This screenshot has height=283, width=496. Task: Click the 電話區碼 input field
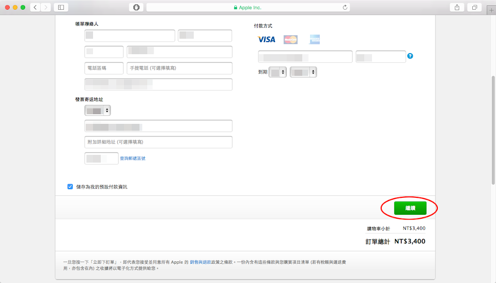coord(104,68)
